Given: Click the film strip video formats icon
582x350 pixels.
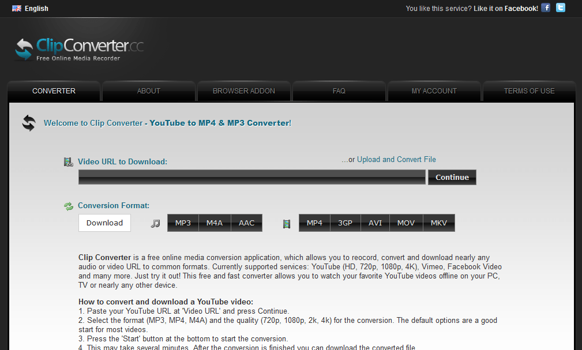Looking at the screenshot, I should (287, 224).
